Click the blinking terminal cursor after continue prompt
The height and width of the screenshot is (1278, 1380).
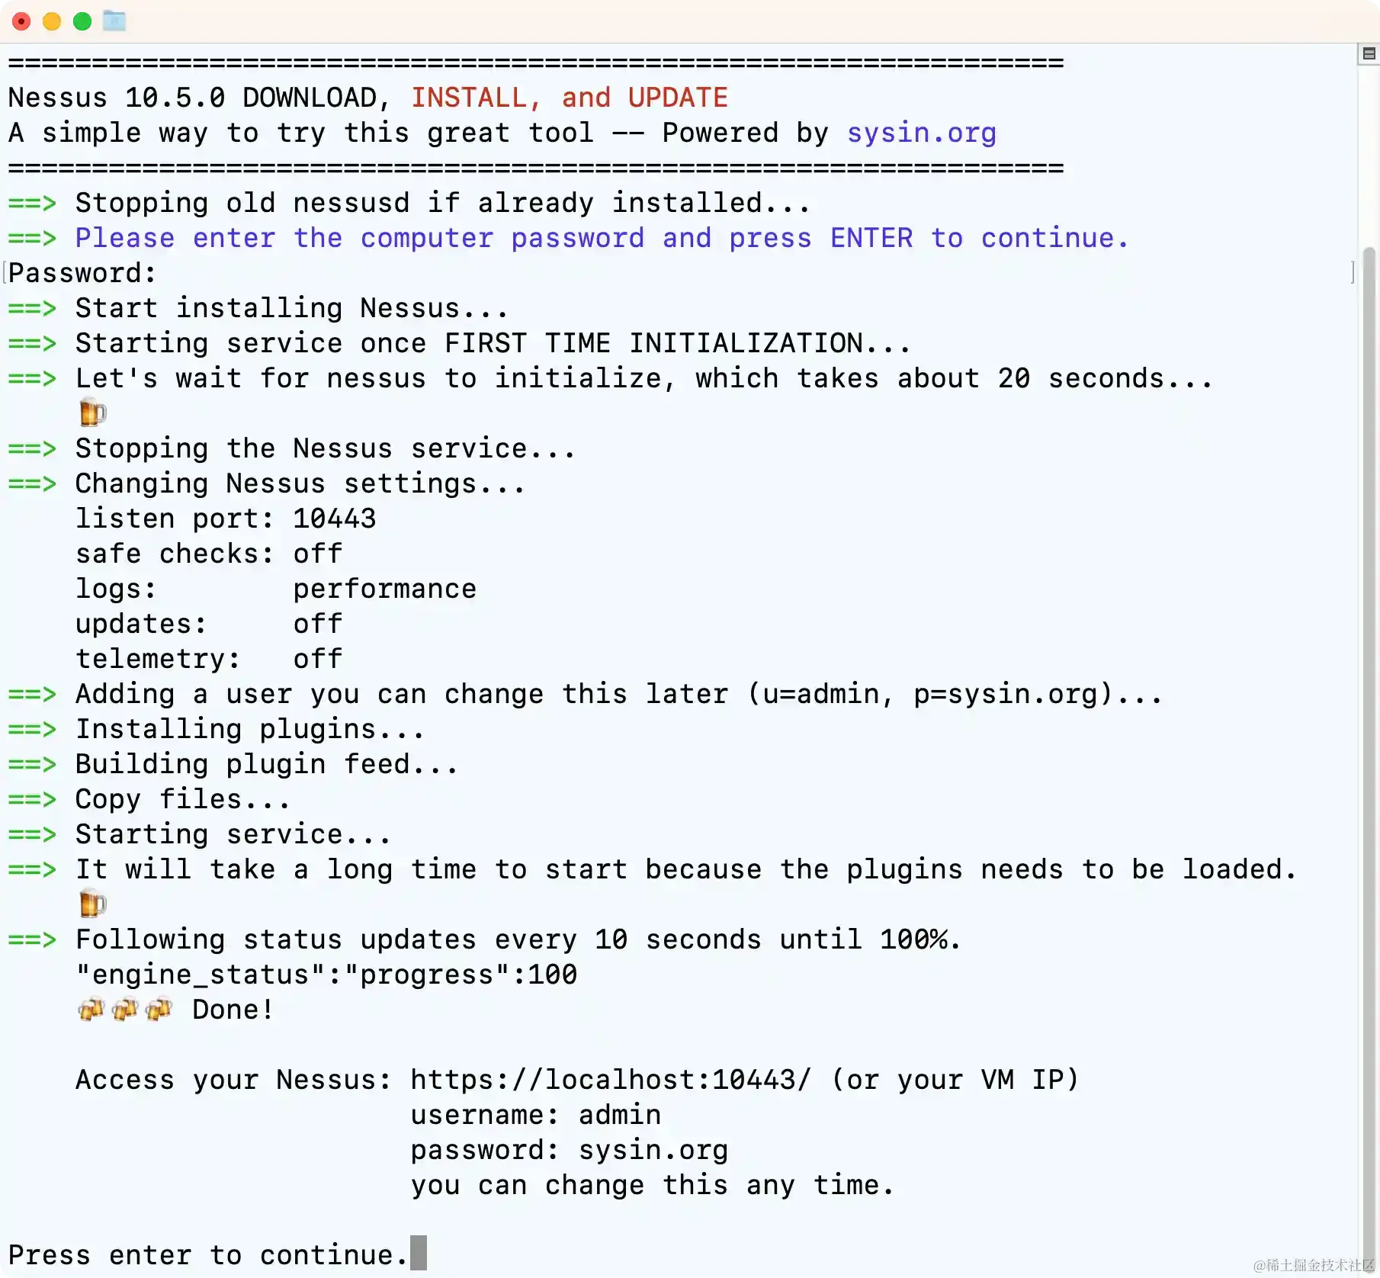point(418,1253)
